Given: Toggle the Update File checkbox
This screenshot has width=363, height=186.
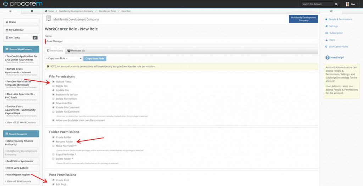Looking at the screenshot, I should 54,90.
